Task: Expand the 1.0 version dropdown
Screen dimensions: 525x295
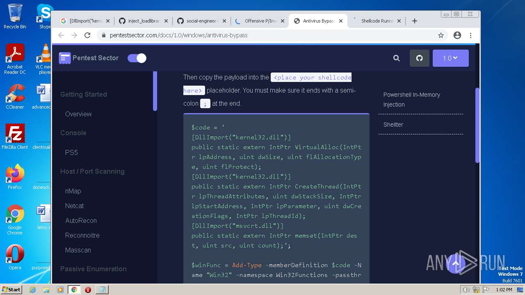Action: pos(451,58)
